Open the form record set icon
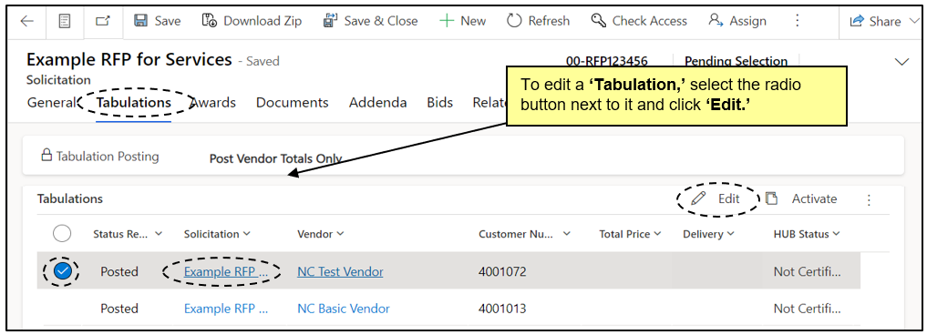Screen dimensions: 927x335 pyautogui.click(x=65, y=21)
